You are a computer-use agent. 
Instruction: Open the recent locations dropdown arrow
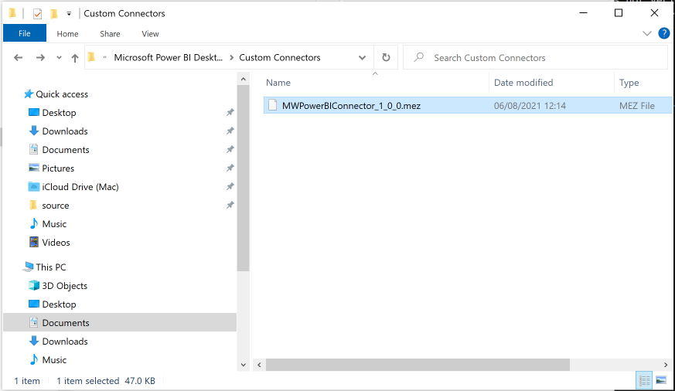pos(59,58)
